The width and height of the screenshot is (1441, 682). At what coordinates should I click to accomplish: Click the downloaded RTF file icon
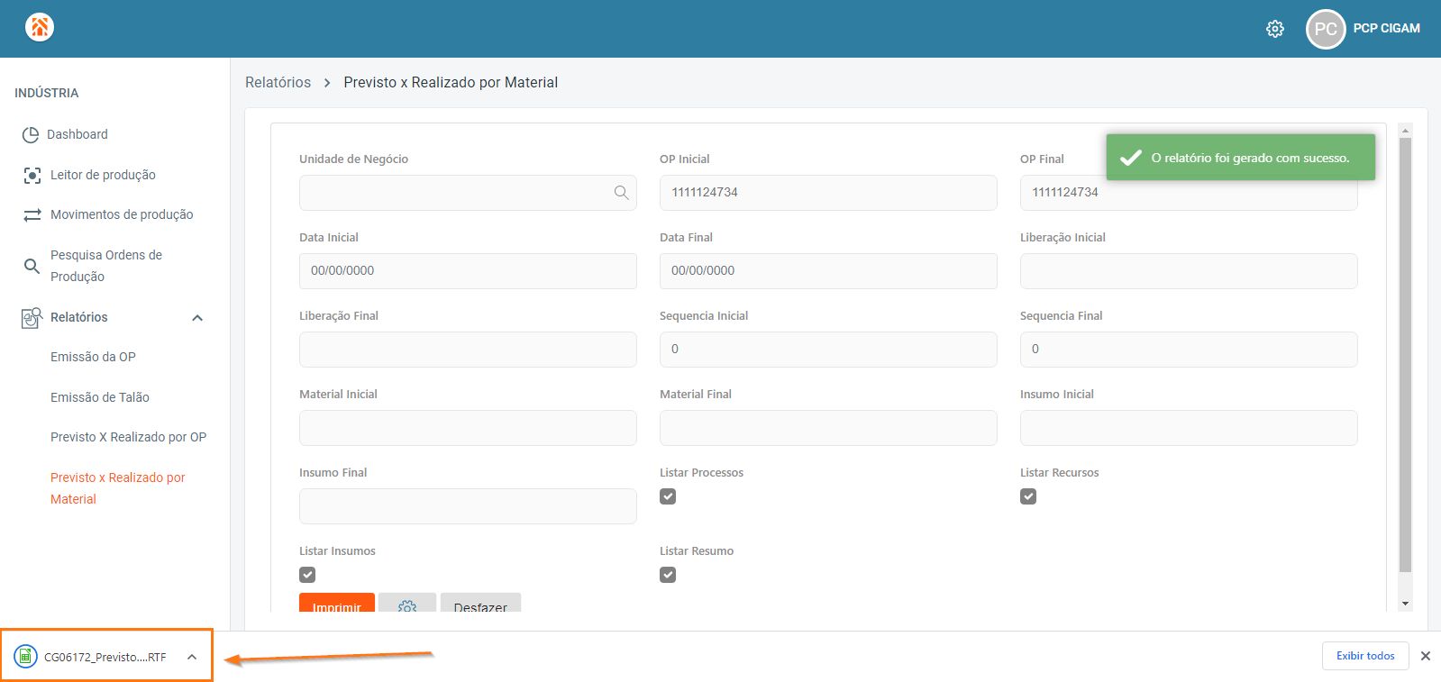tap(26, 657)
